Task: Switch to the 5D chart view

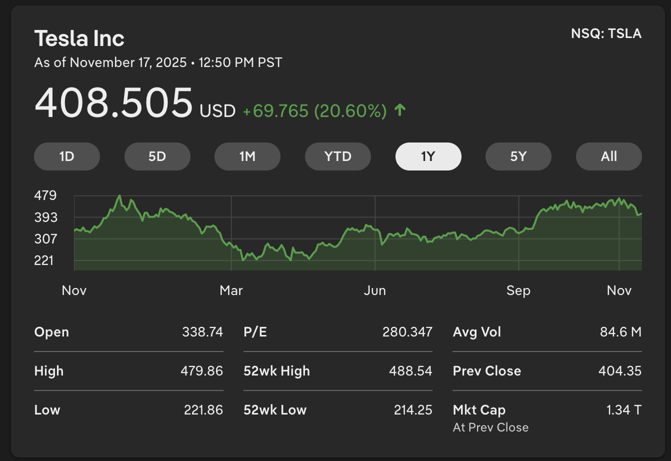Action: click(x=157, y=156)
